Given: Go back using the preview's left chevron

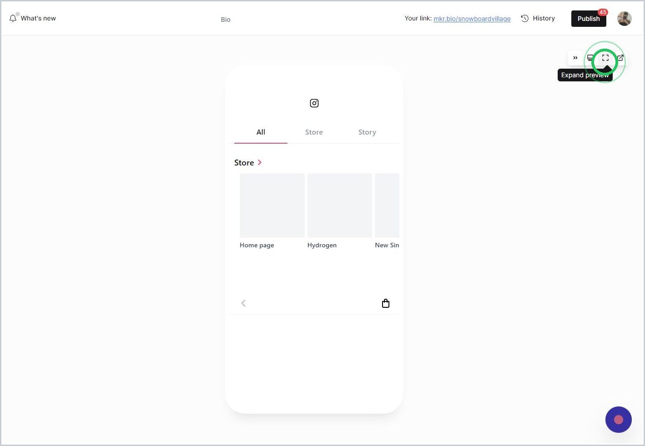Looking at the screenshot, I should point(243,303).
